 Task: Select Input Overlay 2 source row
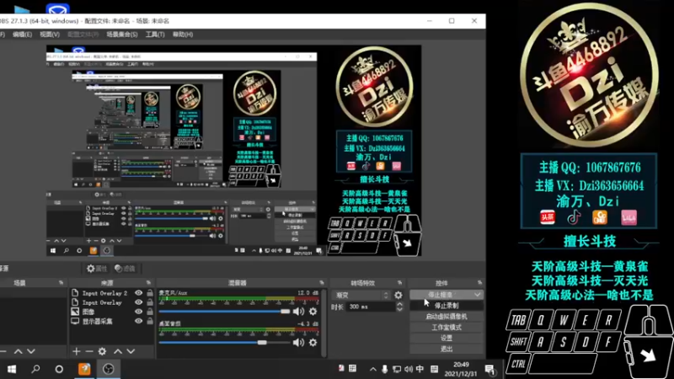coord(112,293)
